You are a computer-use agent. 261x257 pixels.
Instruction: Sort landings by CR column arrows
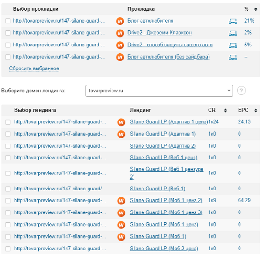(225, 110)
